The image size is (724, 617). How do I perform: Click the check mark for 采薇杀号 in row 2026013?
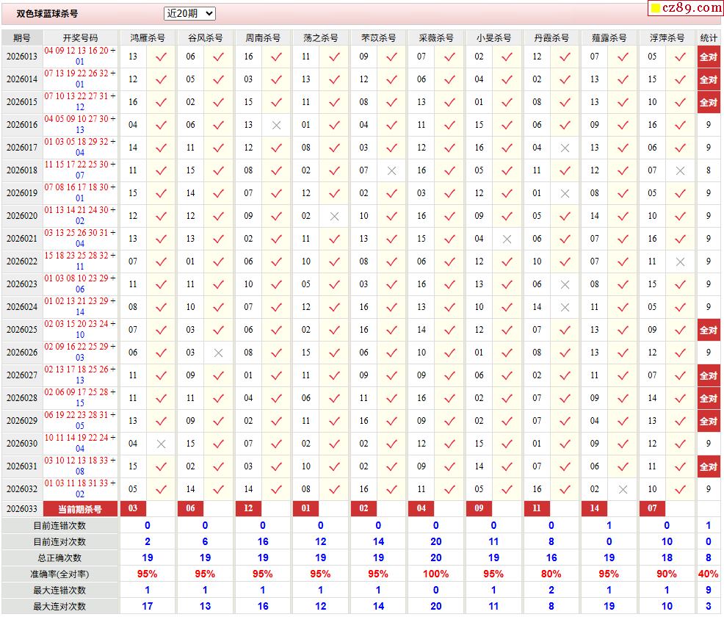[449, 57]
